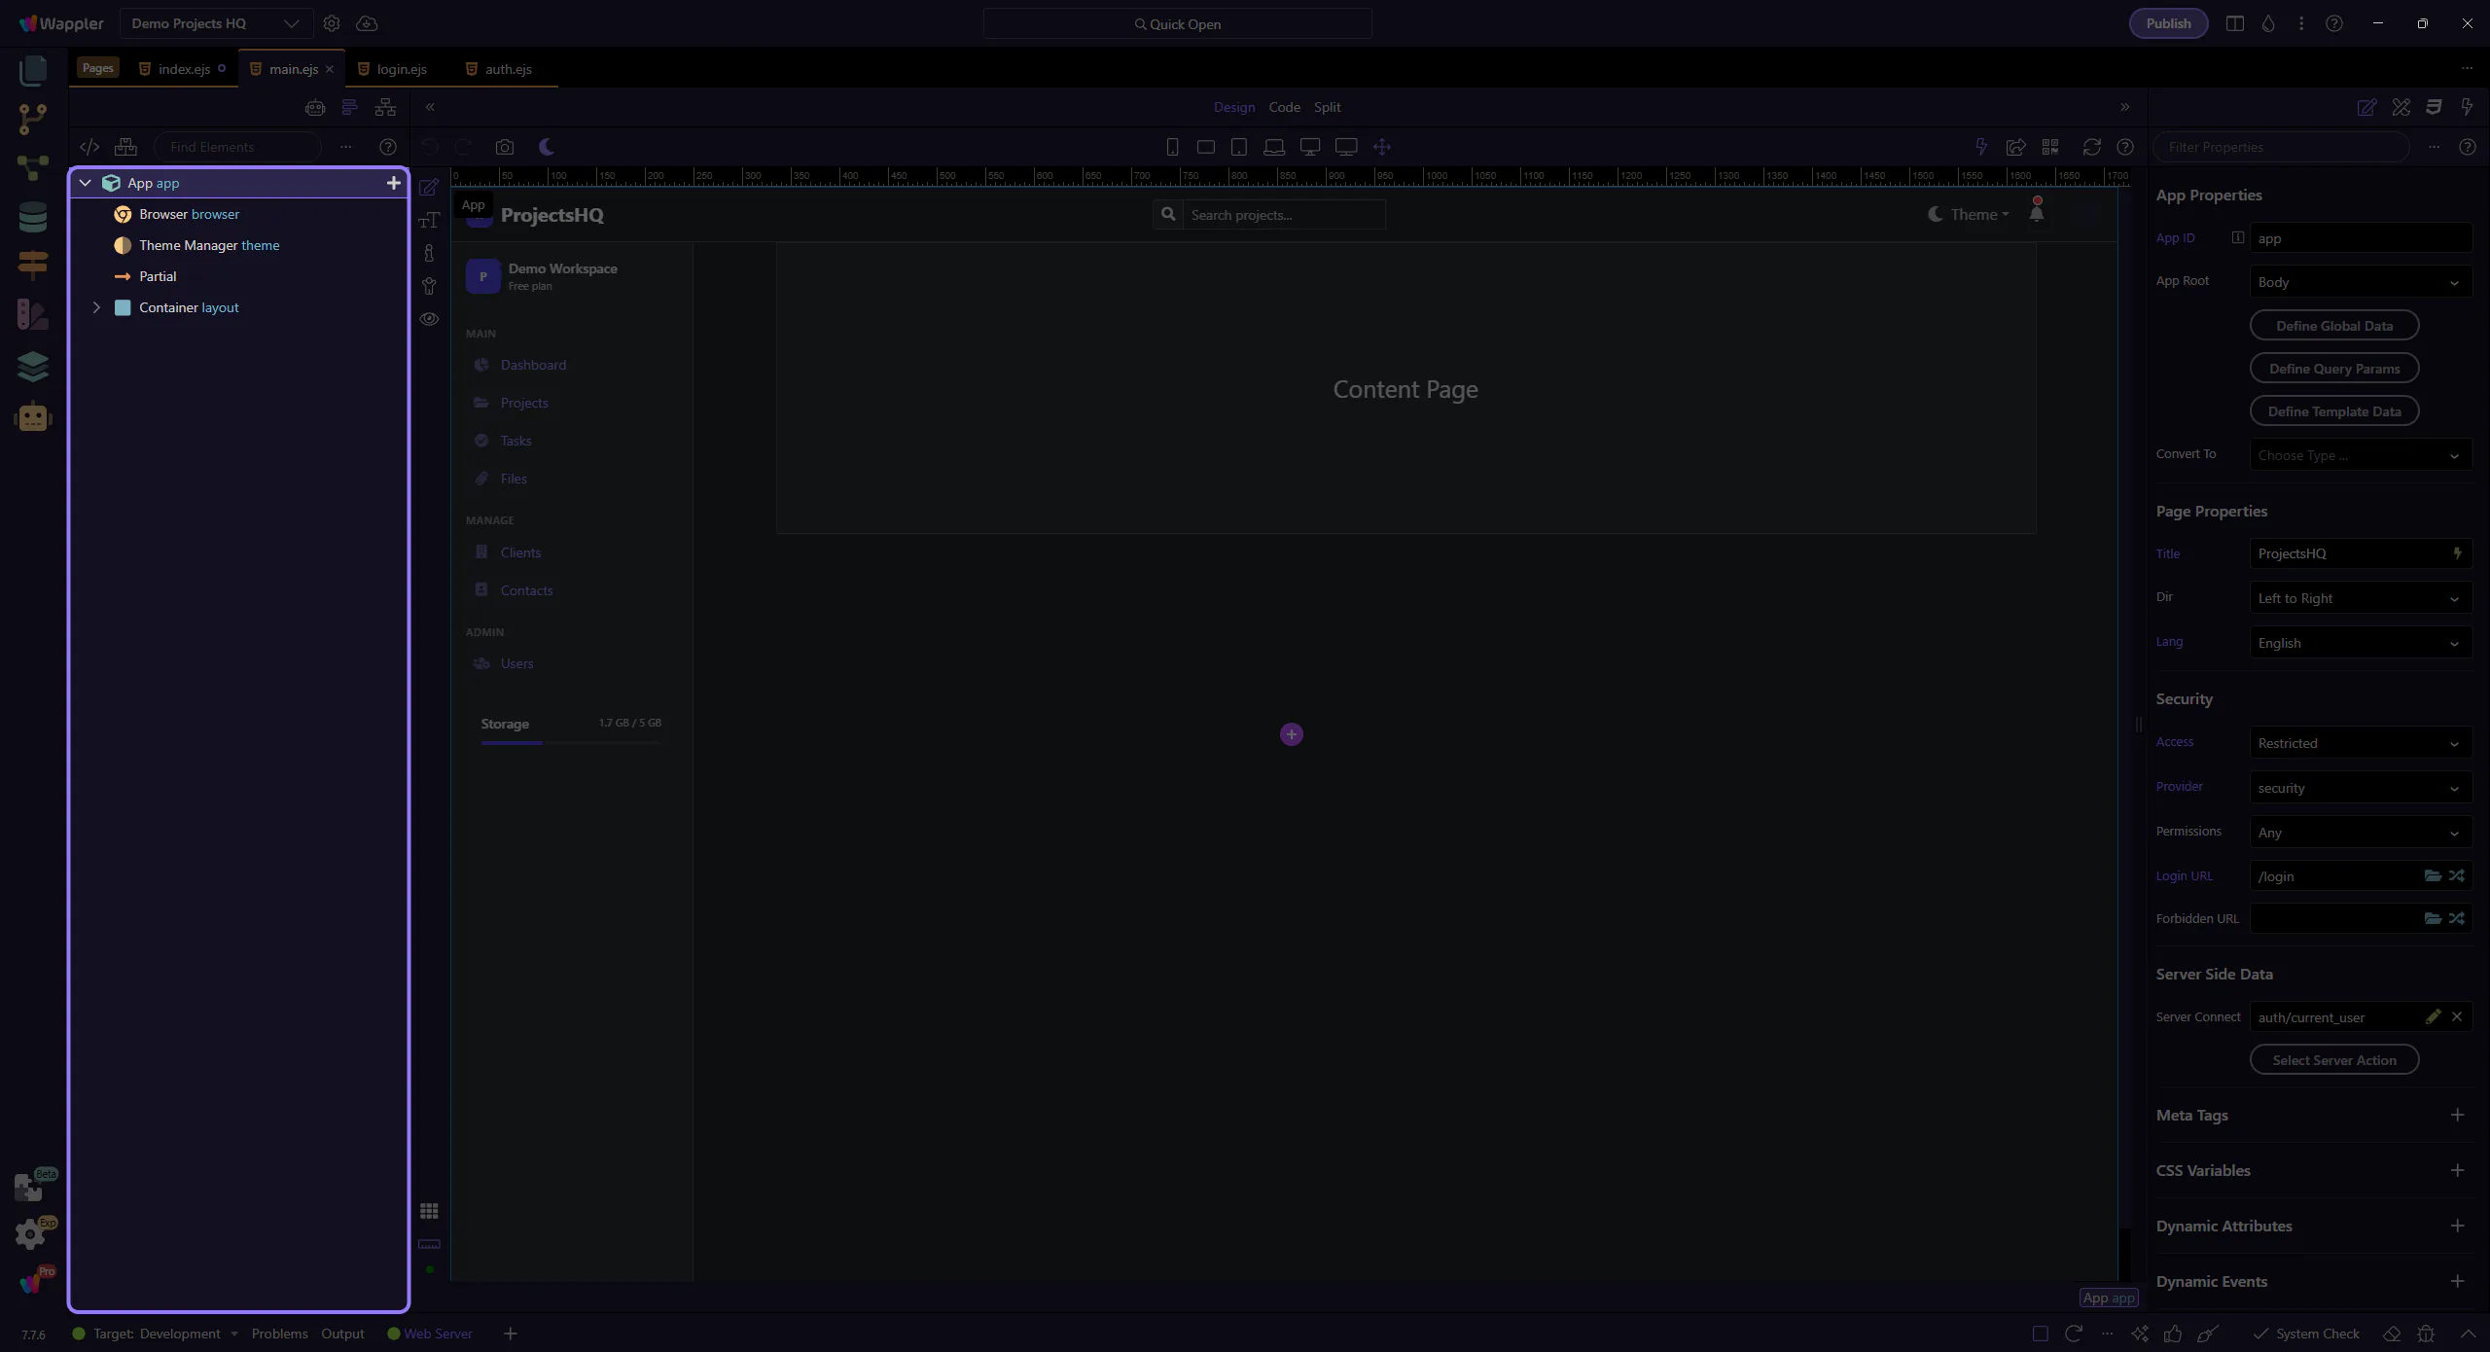Click the Define Global Data button
Screen dimensions: 2490x1352
point(2333,326)
